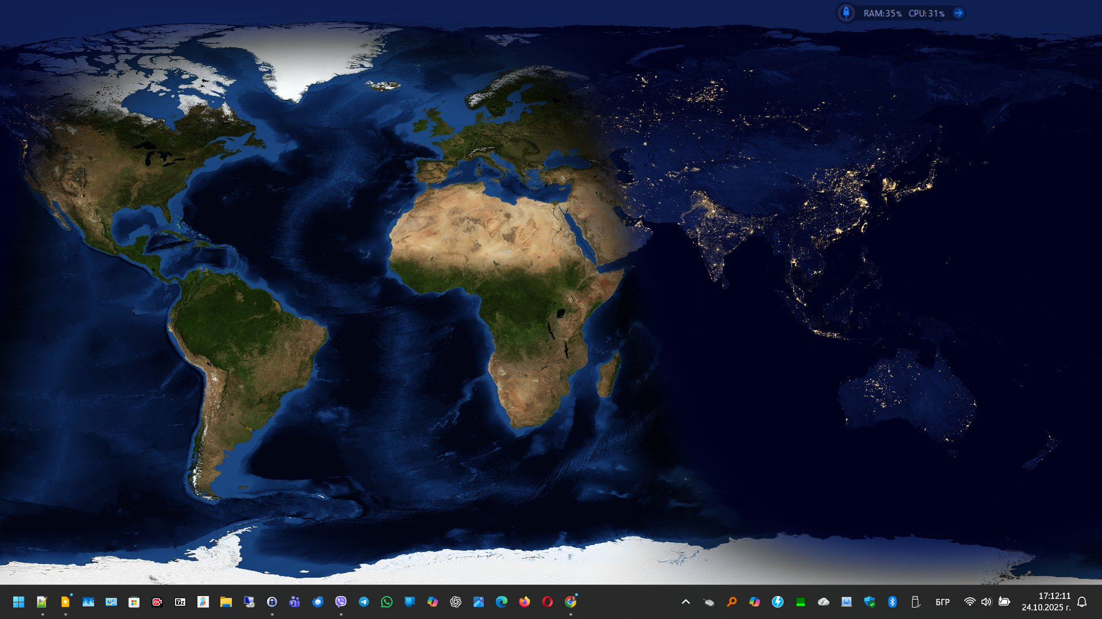Open Microsoft Edge browser
The height and width of the screenshot is (619, 1102).
point(502,602)
